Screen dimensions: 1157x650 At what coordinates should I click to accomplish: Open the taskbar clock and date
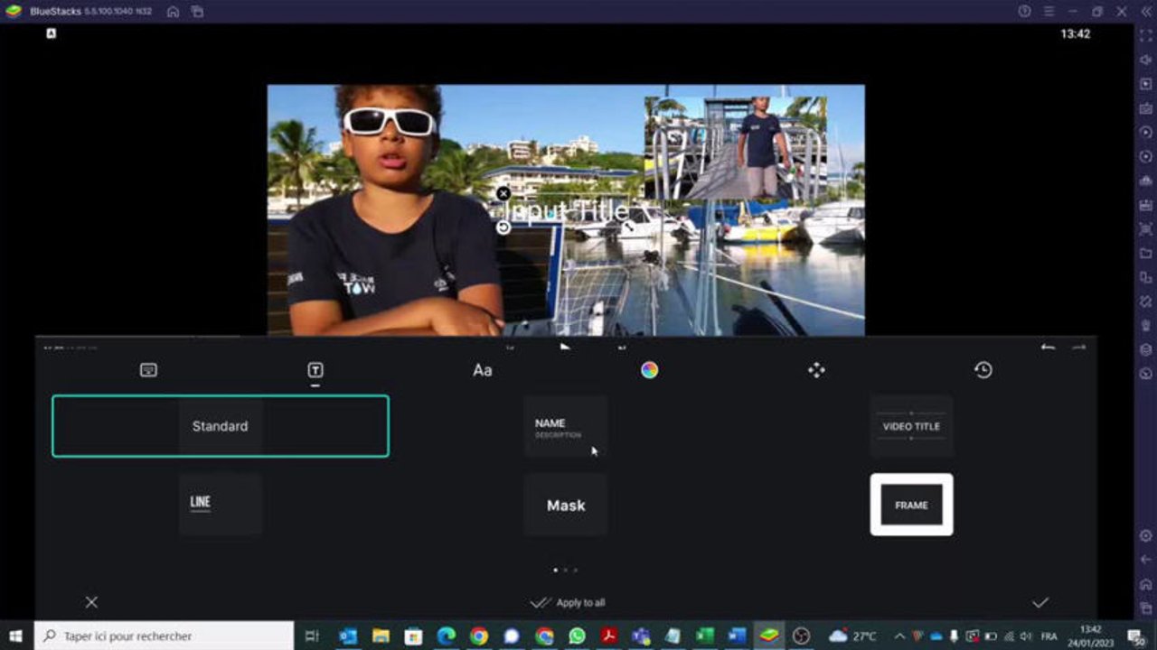1091,636
